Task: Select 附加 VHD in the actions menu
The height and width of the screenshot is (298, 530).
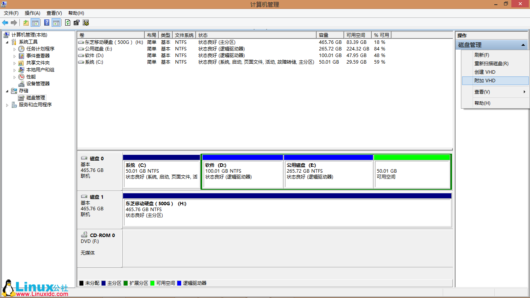Action: click(x=485, y=81)
